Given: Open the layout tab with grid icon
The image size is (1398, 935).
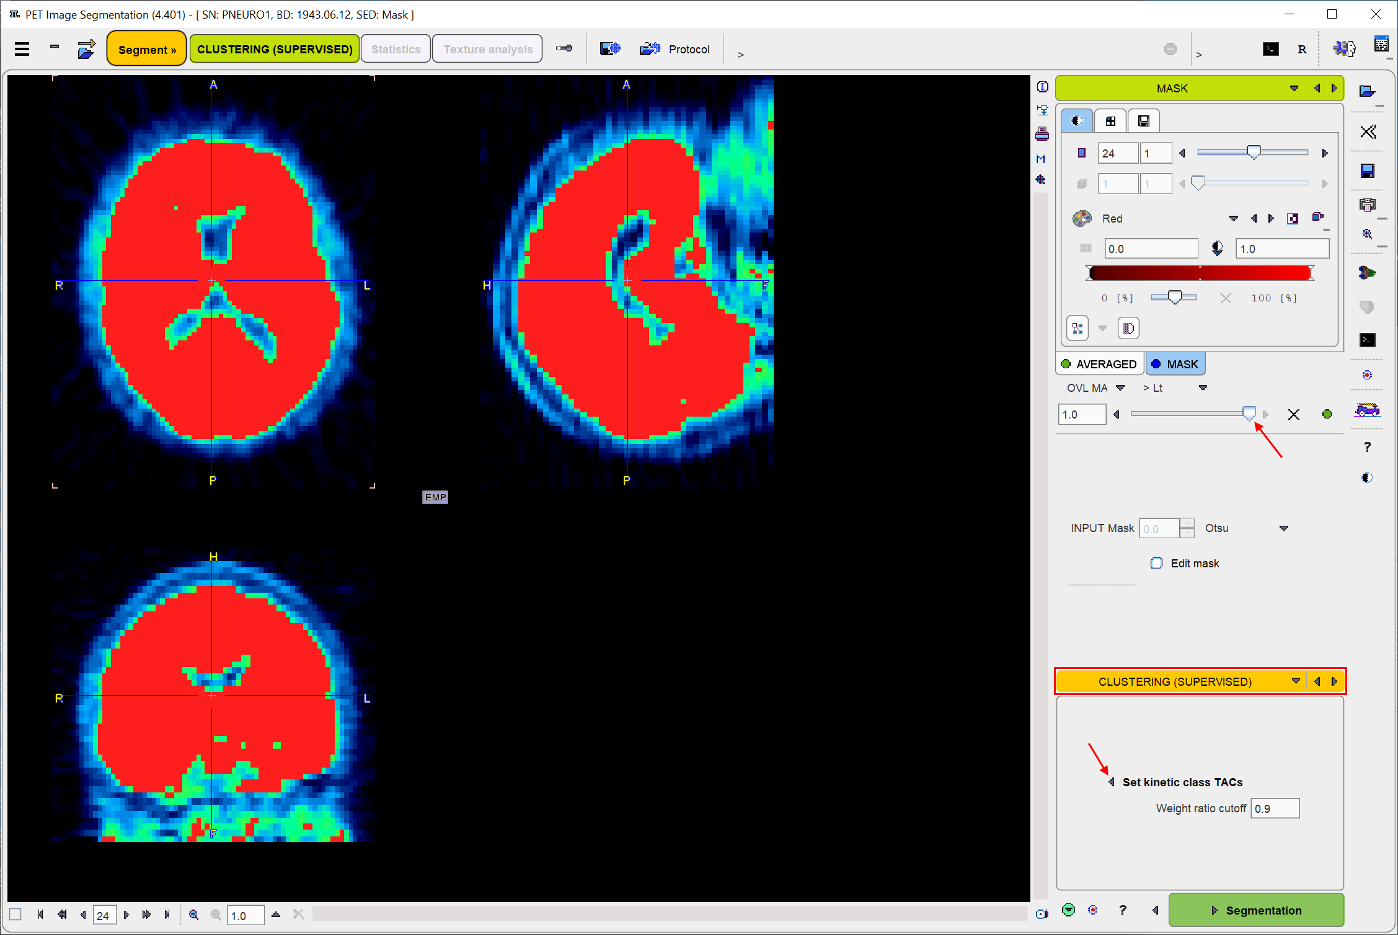Looking at the screenshot, I should 1110,121.
